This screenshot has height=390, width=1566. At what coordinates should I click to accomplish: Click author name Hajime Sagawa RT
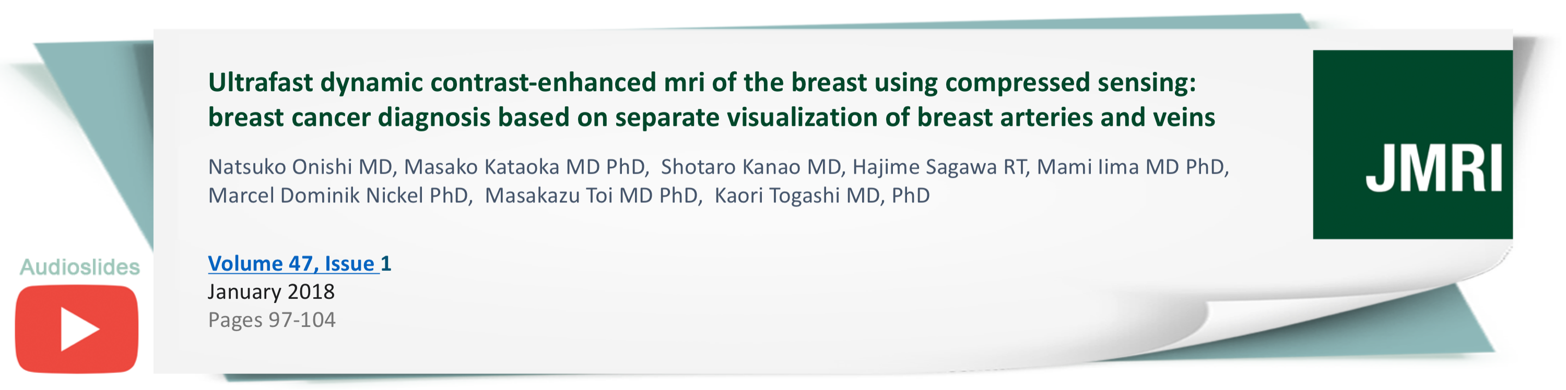[939, 166]
